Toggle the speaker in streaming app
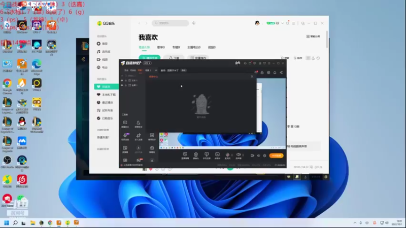406x228 pixels. click(239, 156)
